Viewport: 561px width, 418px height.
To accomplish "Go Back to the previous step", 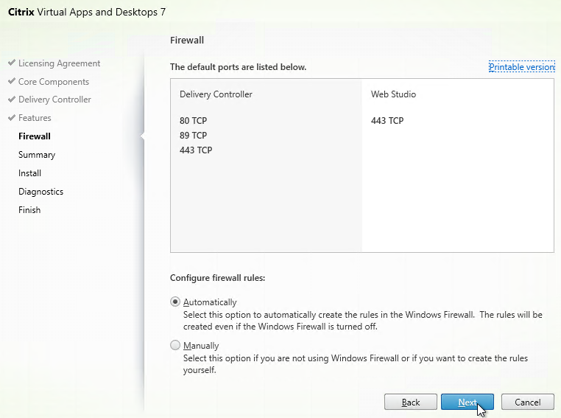I will (410, 402).
